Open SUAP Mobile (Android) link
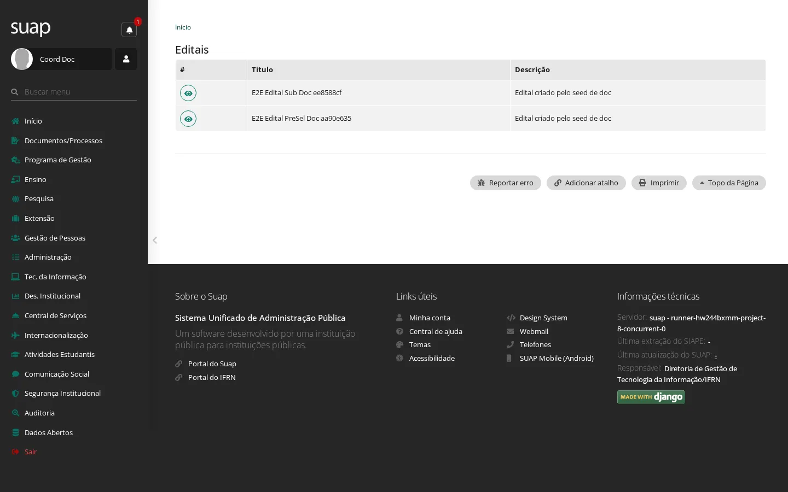Screen dimensions: 788x492 tap(557, 358)
